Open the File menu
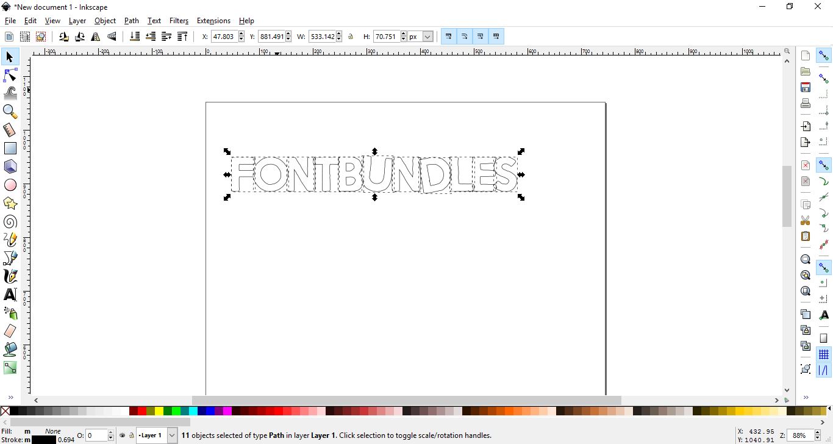This screenshot has width=833, height=444. pos(10,21)
